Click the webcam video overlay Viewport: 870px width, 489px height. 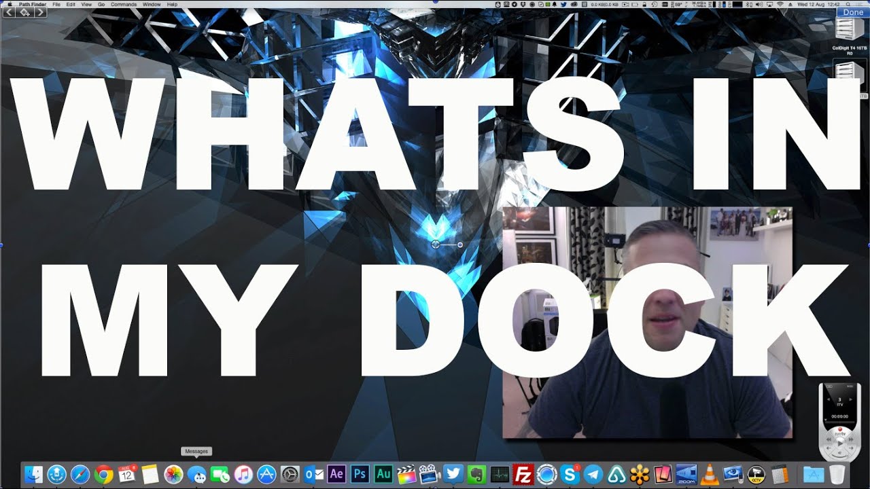[x=647, y=323]
